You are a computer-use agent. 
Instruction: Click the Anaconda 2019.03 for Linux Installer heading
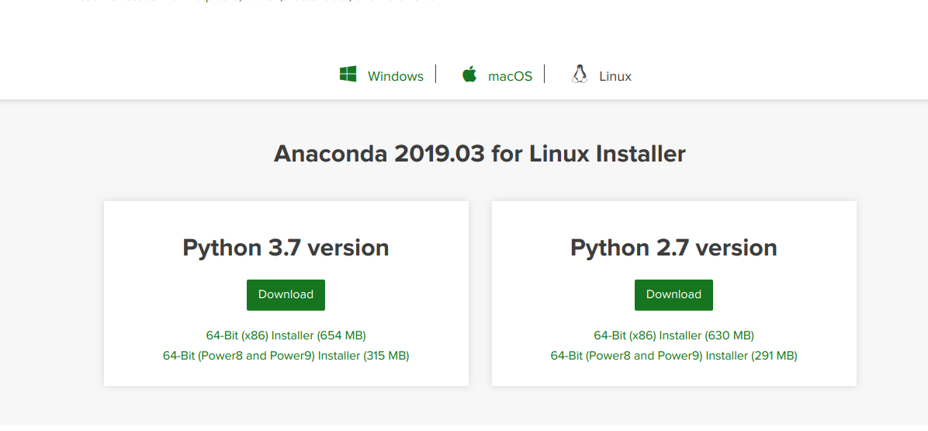pos(480,154)
